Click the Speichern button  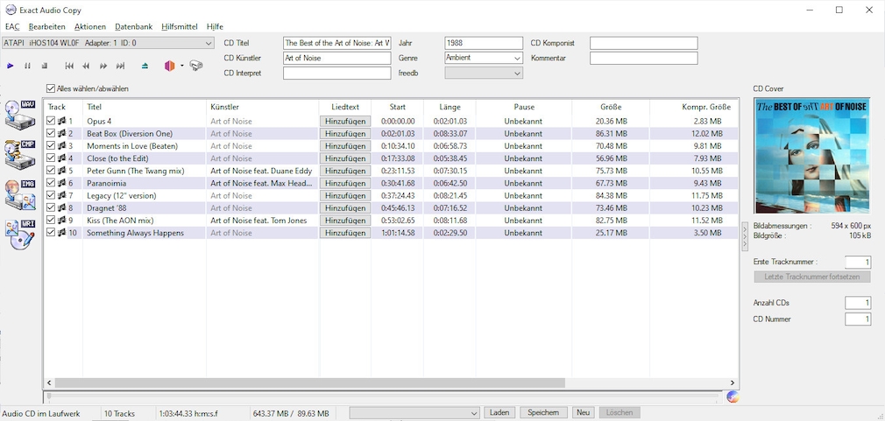click(x=543, y=413)
